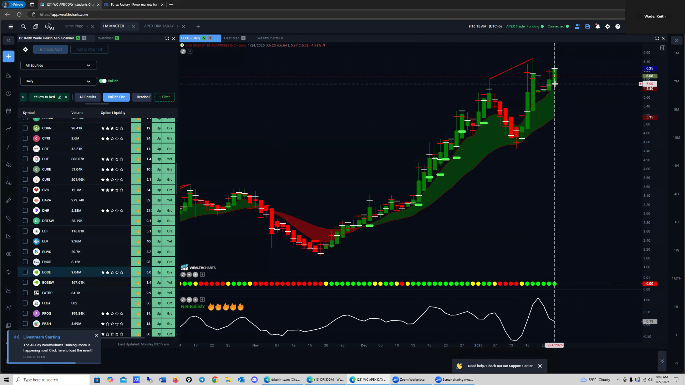Select the trend line drawing tool
685x385 pixels.
(x=9, y=147)
